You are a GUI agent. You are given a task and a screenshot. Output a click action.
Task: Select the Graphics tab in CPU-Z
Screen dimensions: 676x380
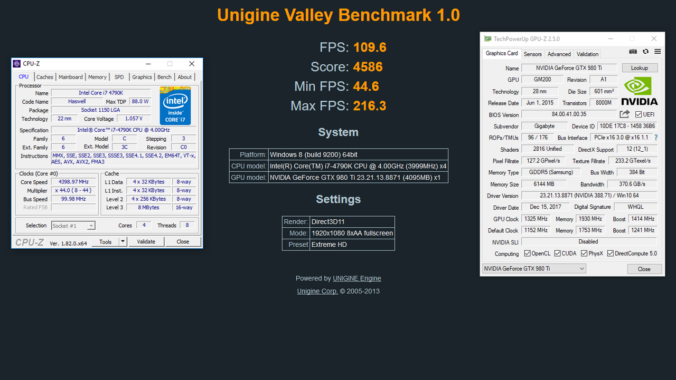[x=142, y=77]
